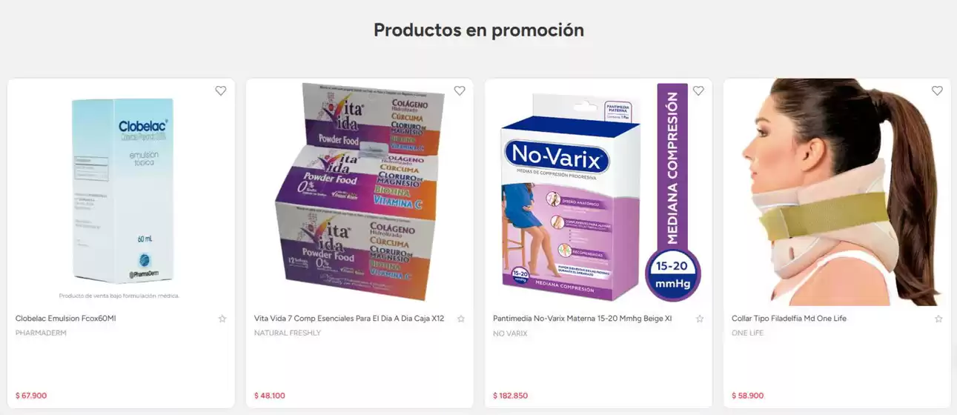Open Collar Tipo Filadelfia Md title
This screenshot has height=415, width=957.
coord(789,319)
